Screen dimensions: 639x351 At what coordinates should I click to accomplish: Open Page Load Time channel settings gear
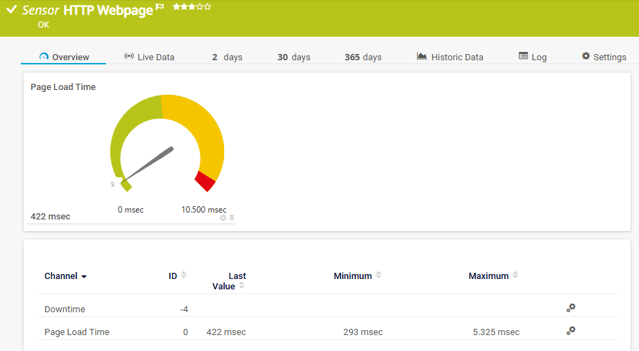coord(570,331)
